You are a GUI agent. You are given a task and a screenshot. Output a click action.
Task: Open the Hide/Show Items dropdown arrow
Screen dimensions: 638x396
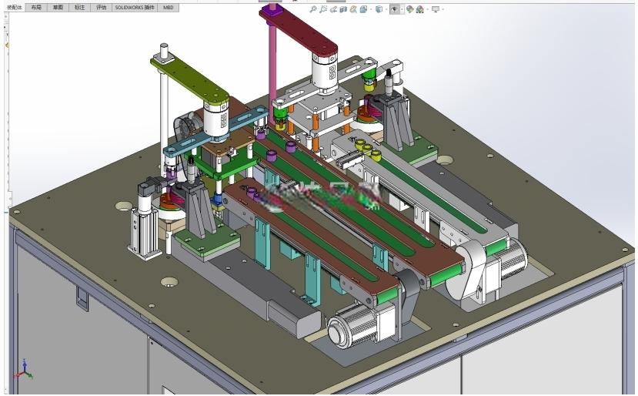point(402,9)
